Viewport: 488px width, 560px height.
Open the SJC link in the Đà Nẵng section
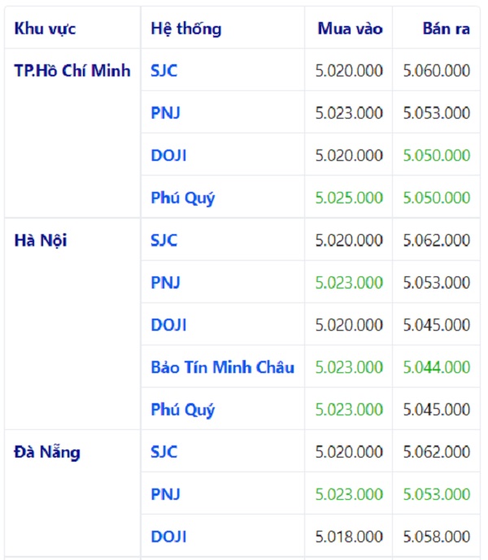[163, 452]
